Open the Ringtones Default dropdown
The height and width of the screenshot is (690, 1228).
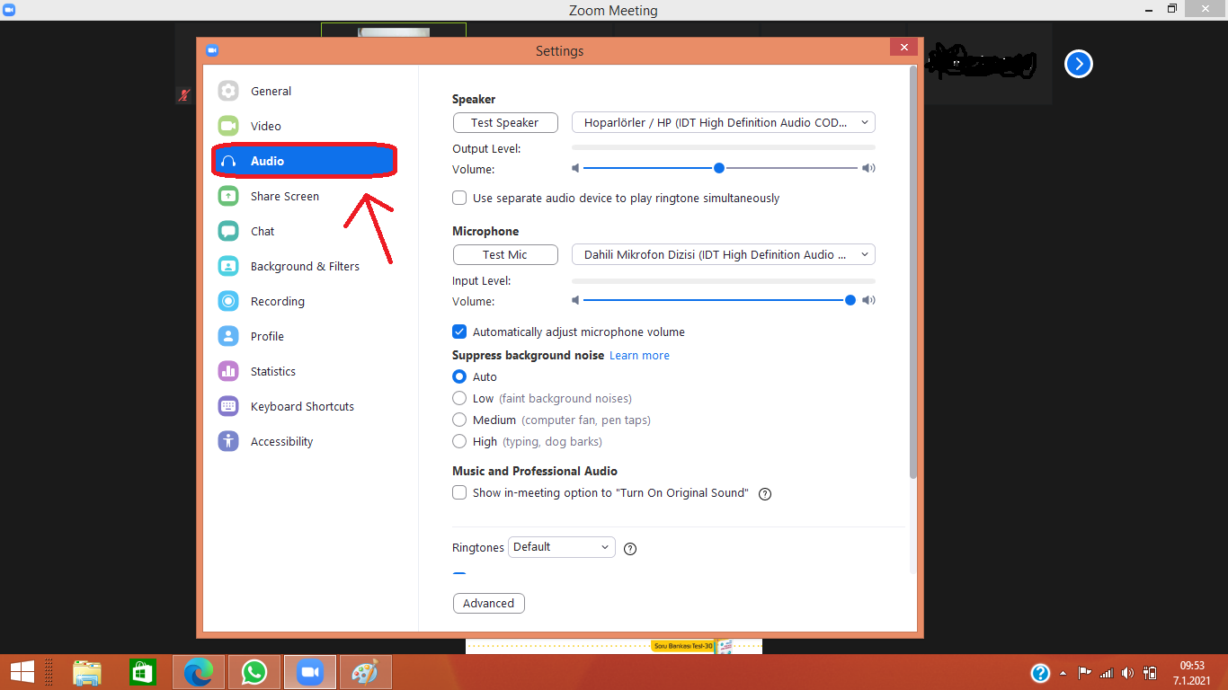(562, 546)
